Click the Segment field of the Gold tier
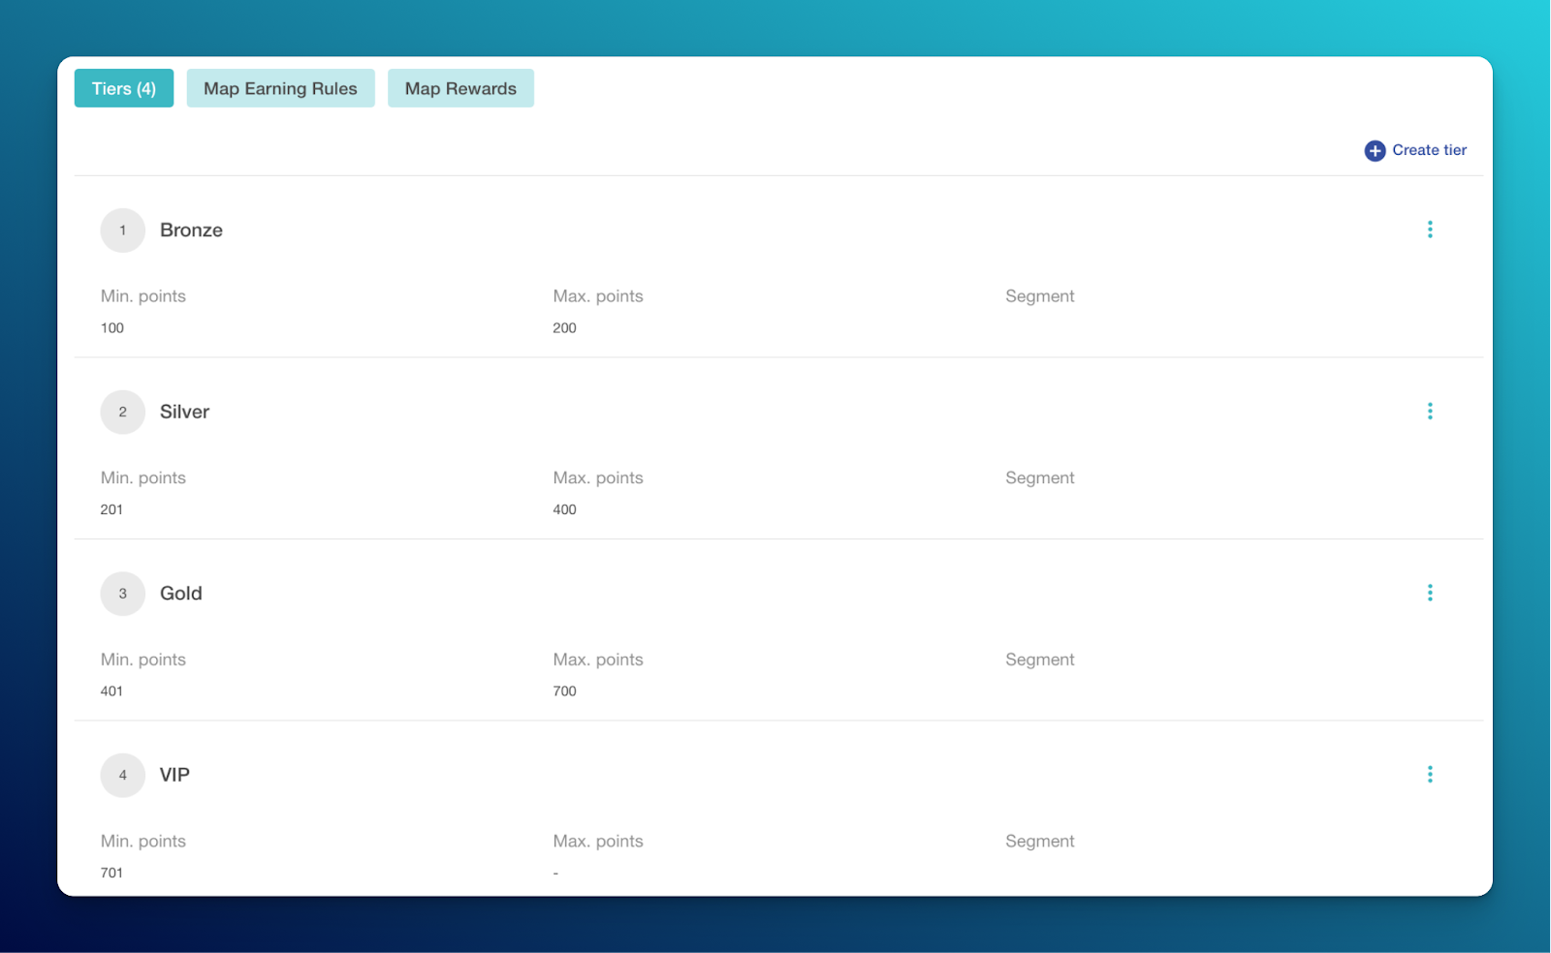 click(1039, 660)
